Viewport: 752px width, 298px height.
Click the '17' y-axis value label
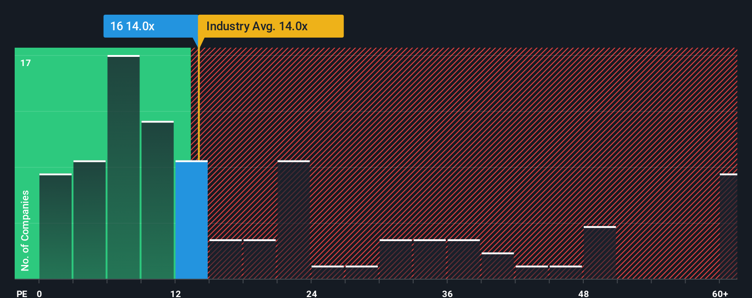click(26, 63)
